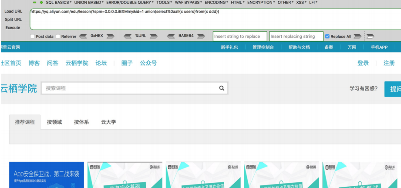Select the 按体系 tab
This screenshot has height=188, width=401.
tap(81, 122)
